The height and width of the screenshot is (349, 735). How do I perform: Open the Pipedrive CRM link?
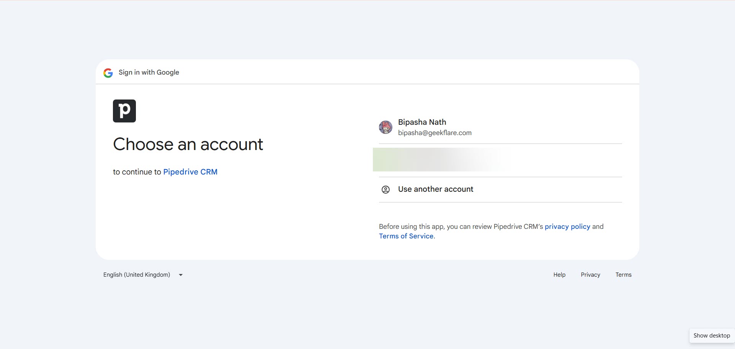[x=190, y=172]
